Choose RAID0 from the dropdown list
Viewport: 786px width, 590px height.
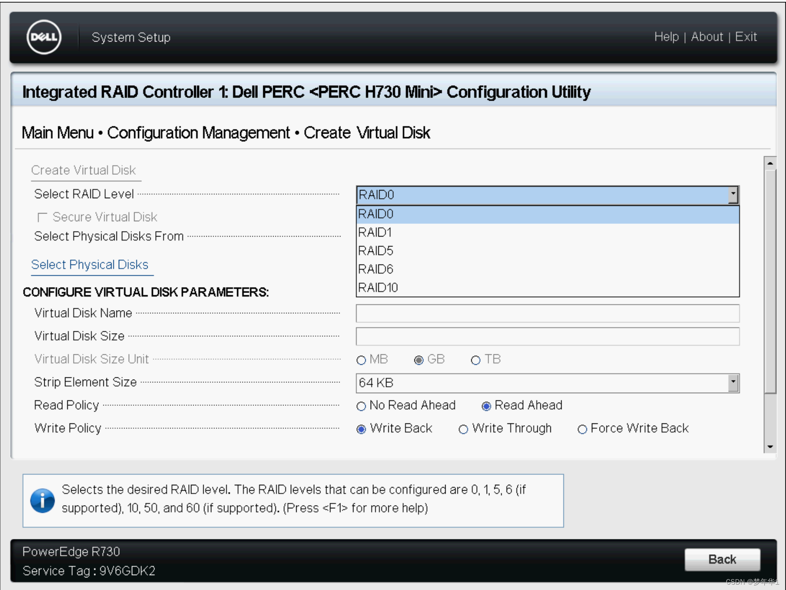tap(548, 214)
